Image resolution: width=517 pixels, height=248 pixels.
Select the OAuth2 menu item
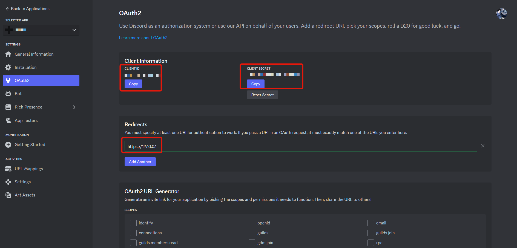(x=41, y=81)
